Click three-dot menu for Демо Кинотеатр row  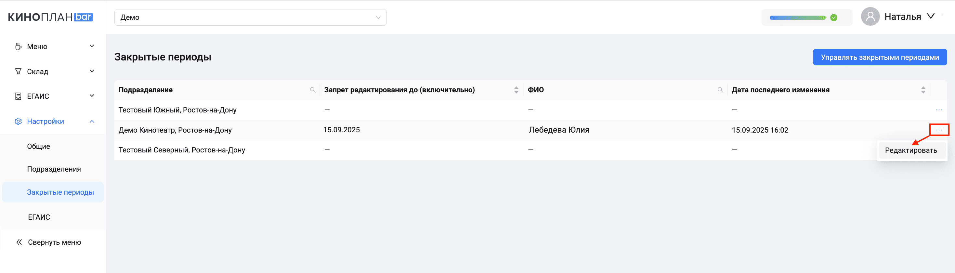(x=939, y=130)
